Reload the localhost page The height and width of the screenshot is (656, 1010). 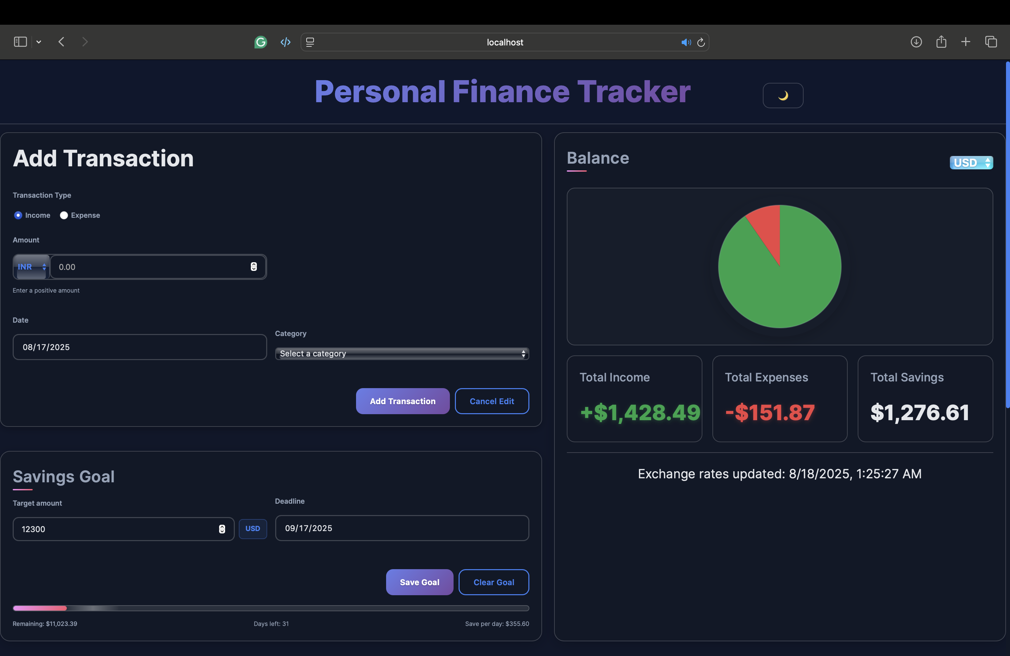[x=701, y=42]
